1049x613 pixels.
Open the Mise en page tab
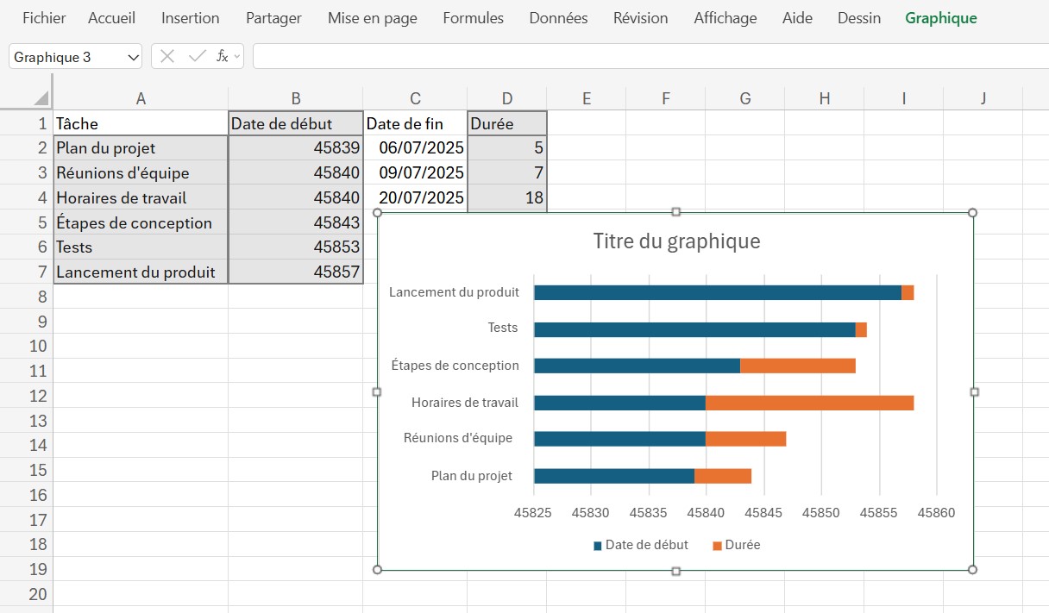coord(373,18)
